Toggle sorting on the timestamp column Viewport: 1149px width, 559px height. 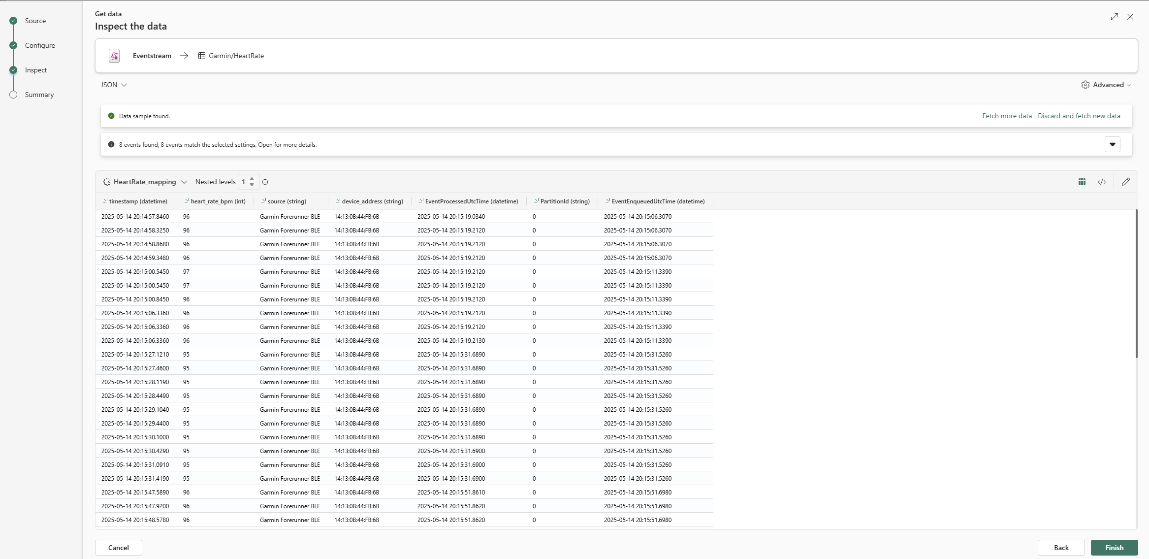(x=104, y=201)
